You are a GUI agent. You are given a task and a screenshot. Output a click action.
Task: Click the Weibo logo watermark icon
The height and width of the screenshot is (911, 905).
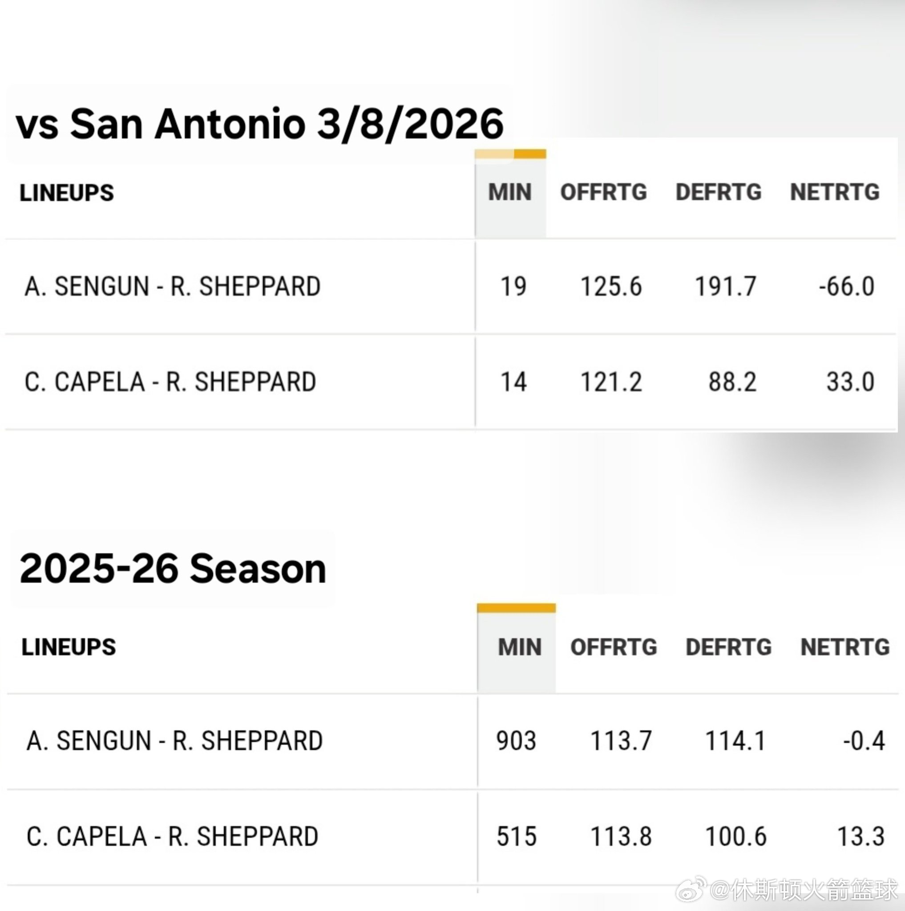(x=691, y=889)
